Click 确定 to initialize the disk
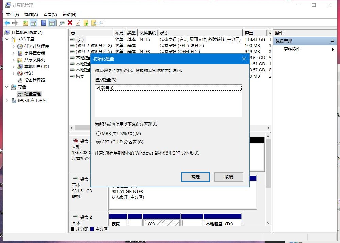The height and width of the screenshot is (243, 340). (195, 177)
